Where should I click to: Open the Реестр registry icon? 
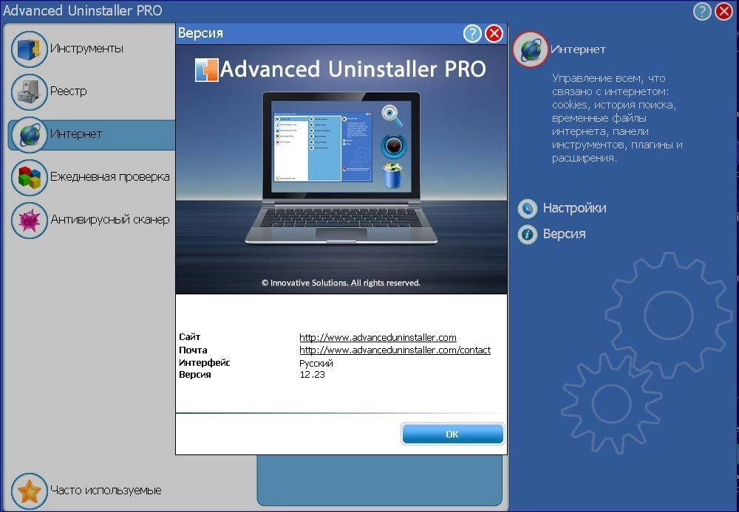[30, 91]
